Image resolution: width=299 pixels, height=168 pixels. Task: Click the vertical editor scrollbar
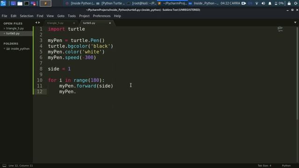pyautogui.click(x=297, y=73)
